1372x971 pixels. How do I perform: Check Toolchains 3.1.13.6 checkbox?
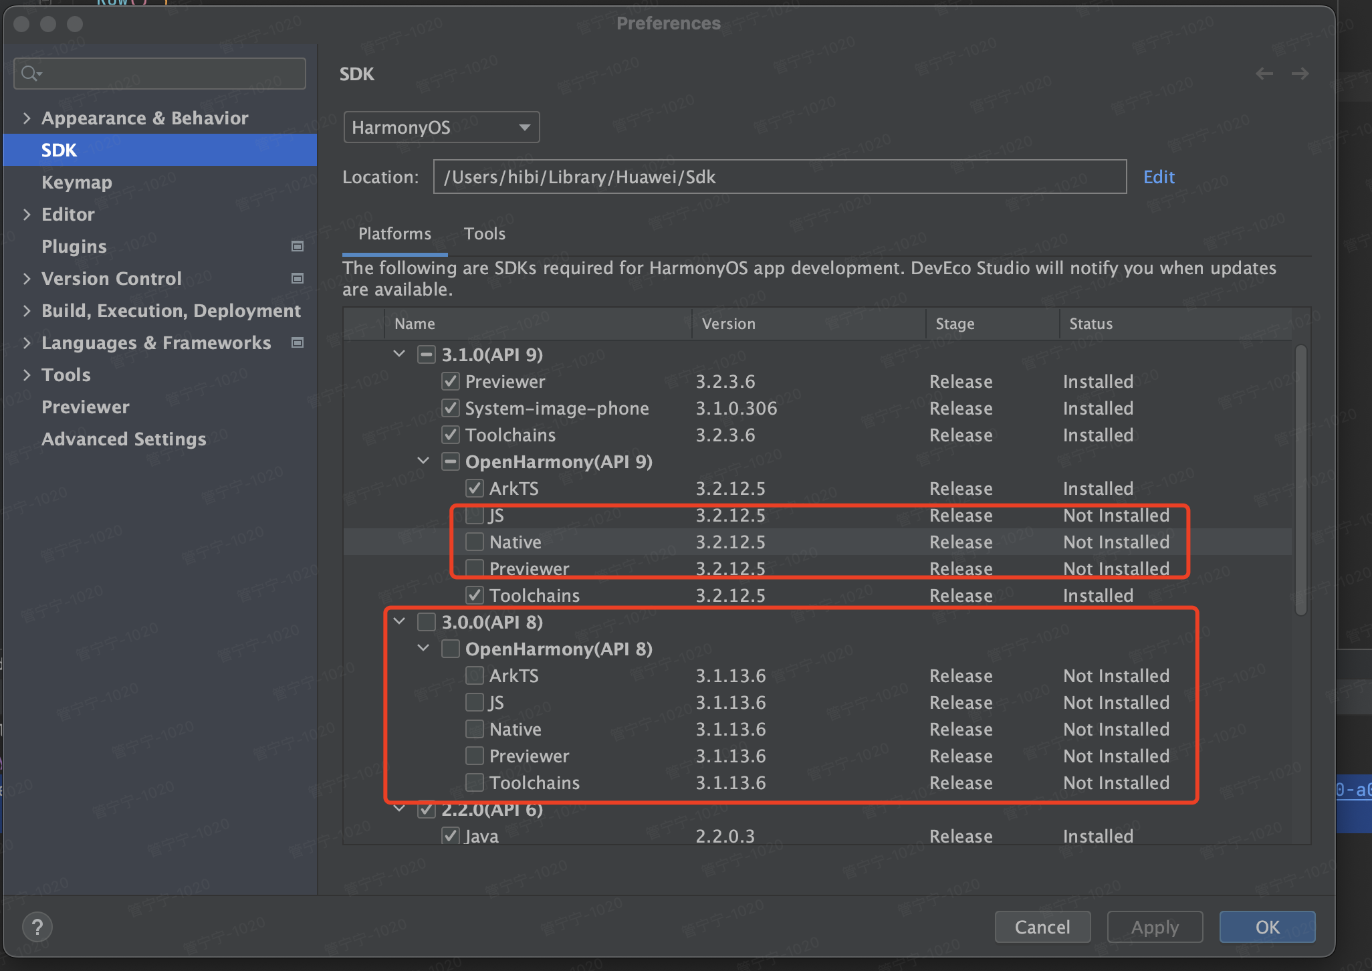475,782
